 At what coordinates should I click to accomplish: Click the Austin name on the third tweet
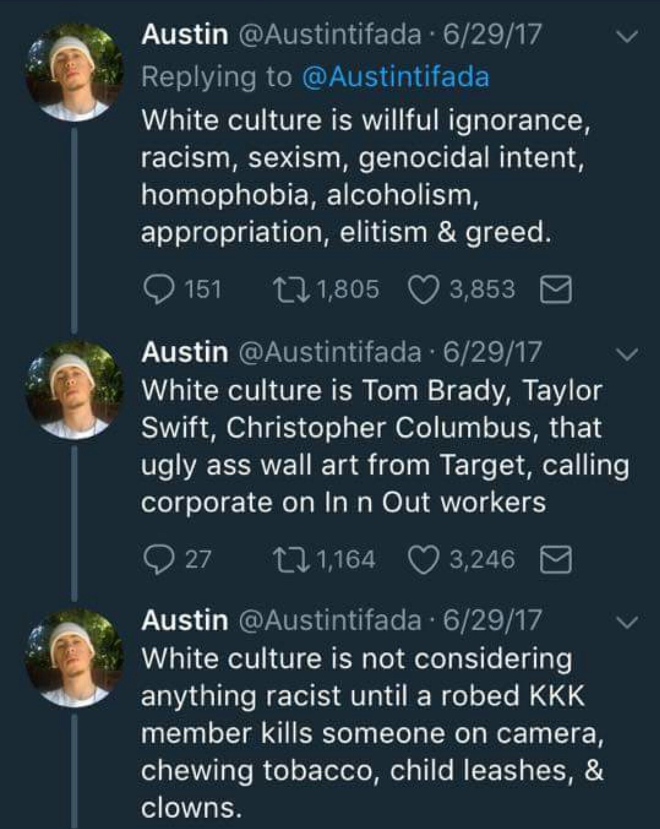pyautogui.click(x=185, y=620)
